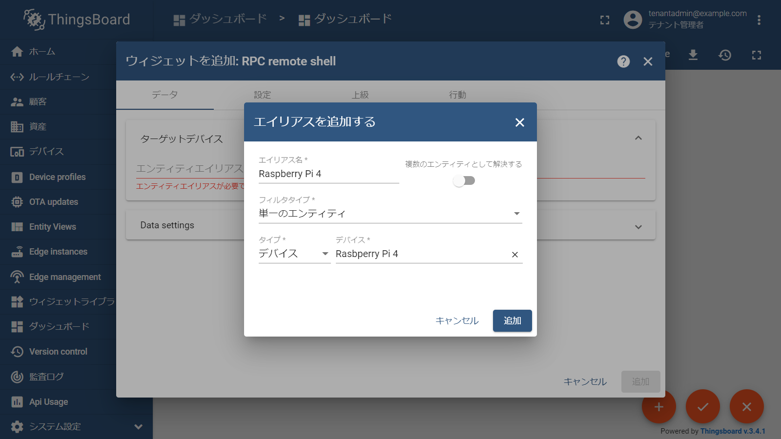Expand the Data settings panel
This screenshot has width=781, height=439.
click(638, 227)
